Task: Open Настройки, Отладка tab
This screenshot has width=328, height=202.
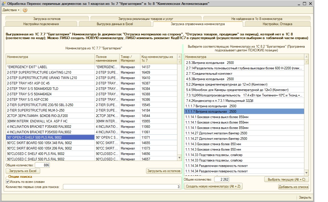Action: click(x=277, y=24)
